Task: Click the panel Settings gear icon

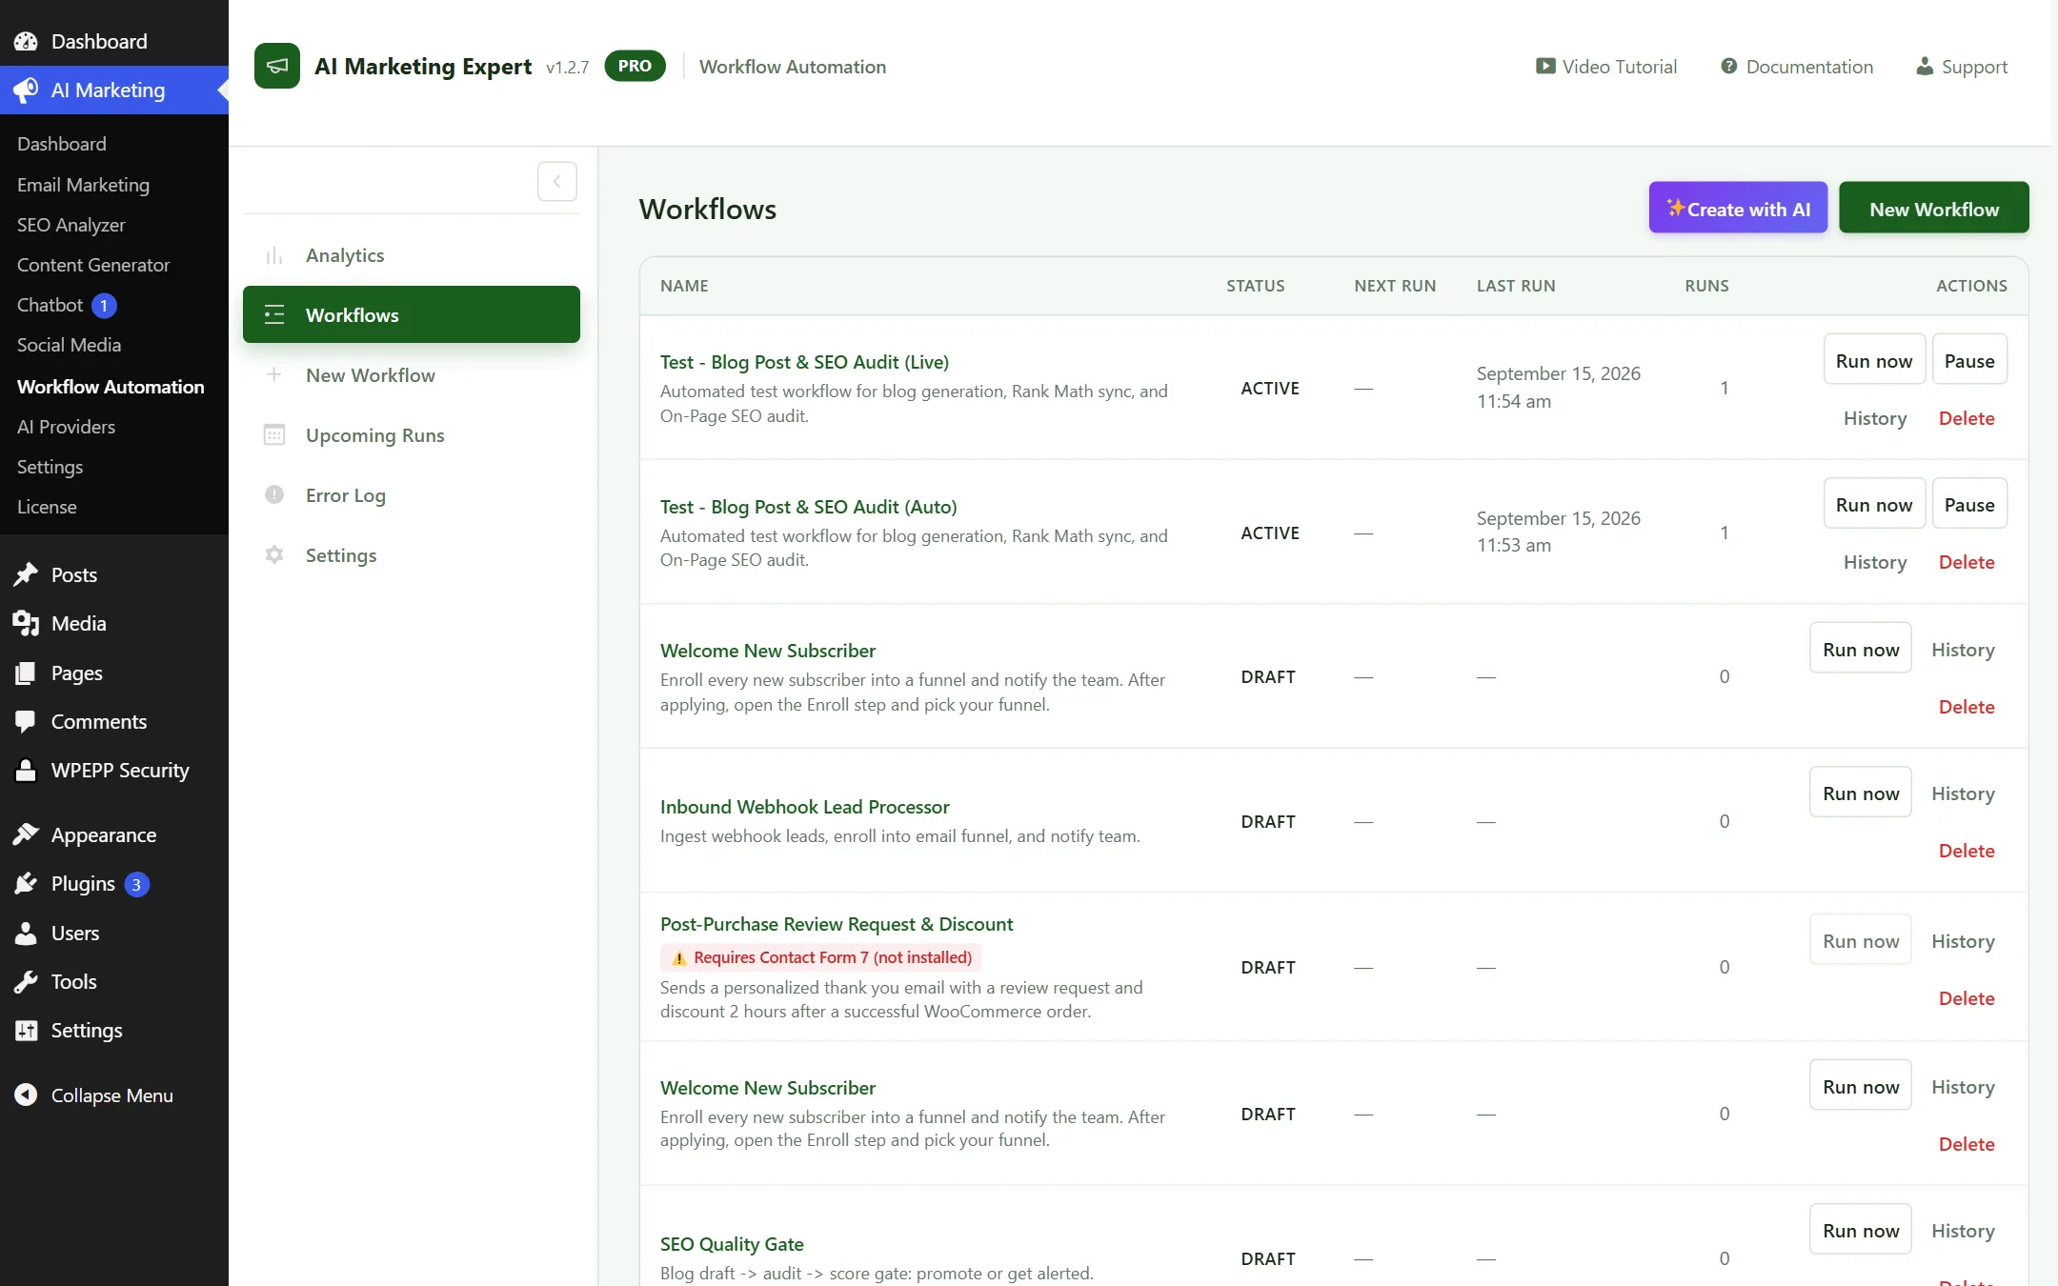Action: pos(274,554)
